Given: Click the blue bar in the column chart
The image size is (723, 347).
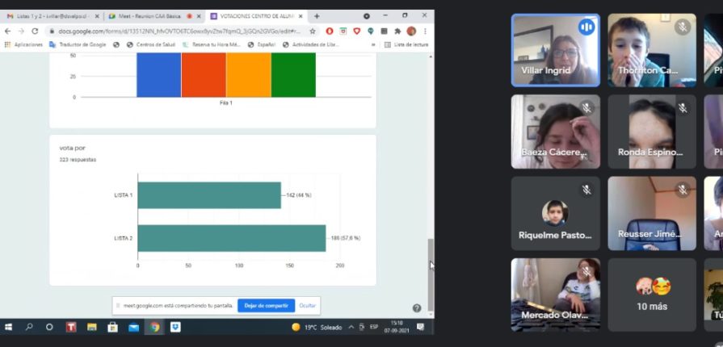Looking at the screenshot, I should point(158,74).
